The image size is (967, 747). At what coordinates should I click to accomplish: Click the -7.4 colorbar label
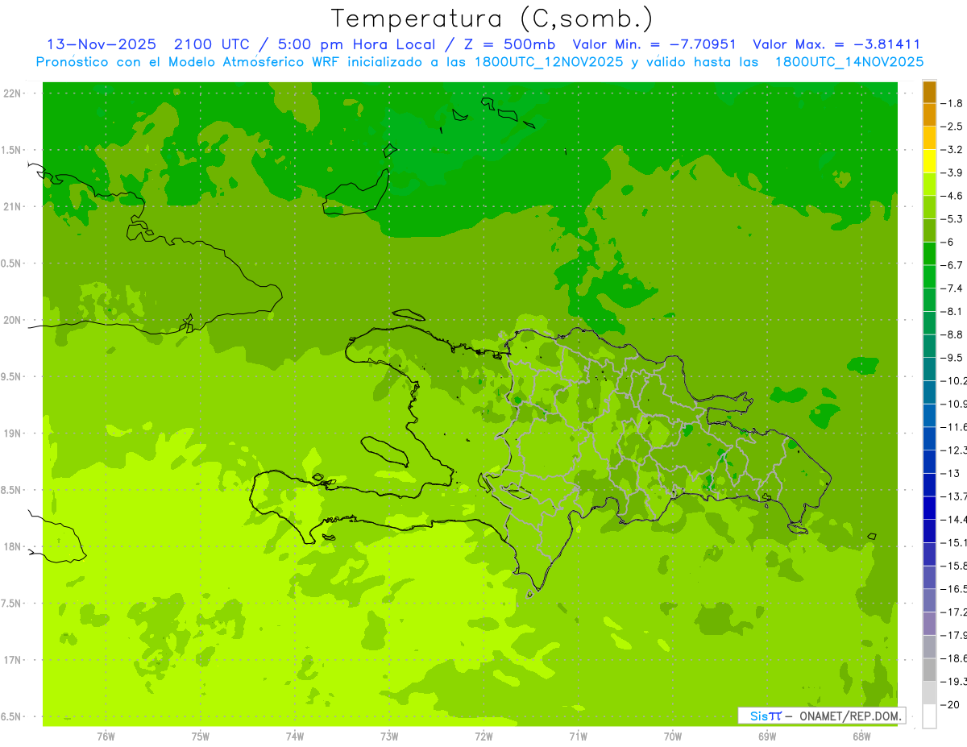tap(952, 288)
